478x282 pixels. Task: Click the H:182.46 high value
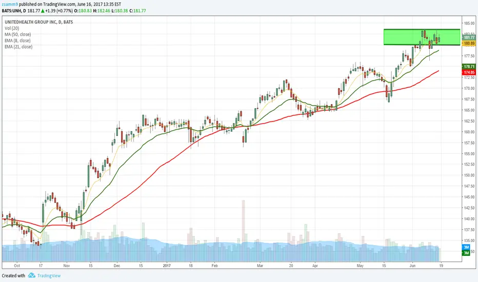pyautogui.click(x=102, y=11)
